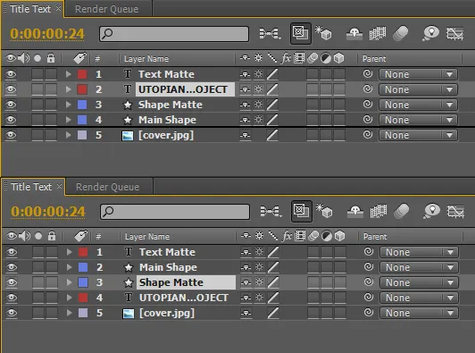Click Brainstorm lightbulb icon in top panel
475x353 pixels.
click(430, 33)
